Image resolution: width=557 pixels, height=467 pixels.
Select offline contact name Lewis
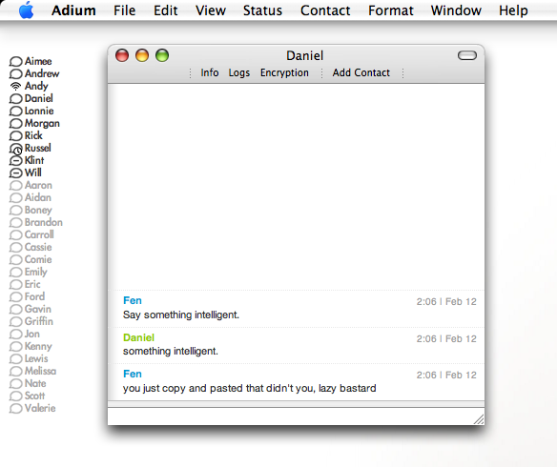pos(36,358)
